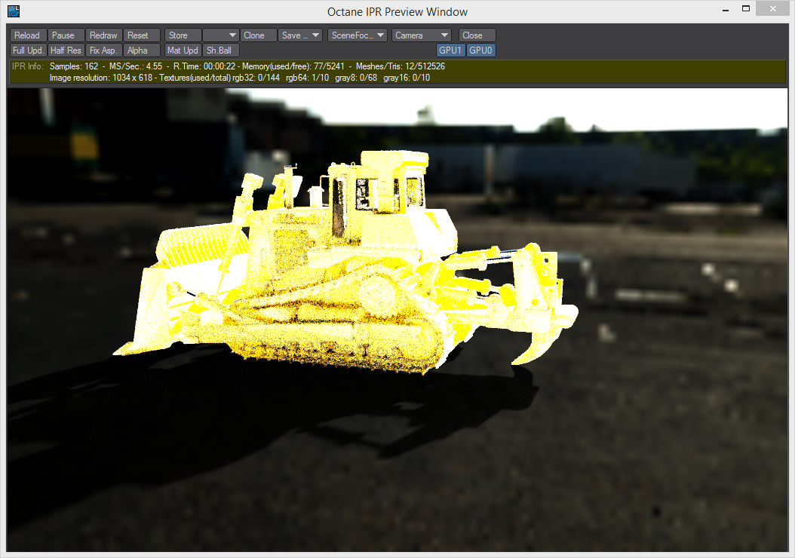Click the Meshes/Tris: 12/512526 text
The image size is (795, 558).
401,66
